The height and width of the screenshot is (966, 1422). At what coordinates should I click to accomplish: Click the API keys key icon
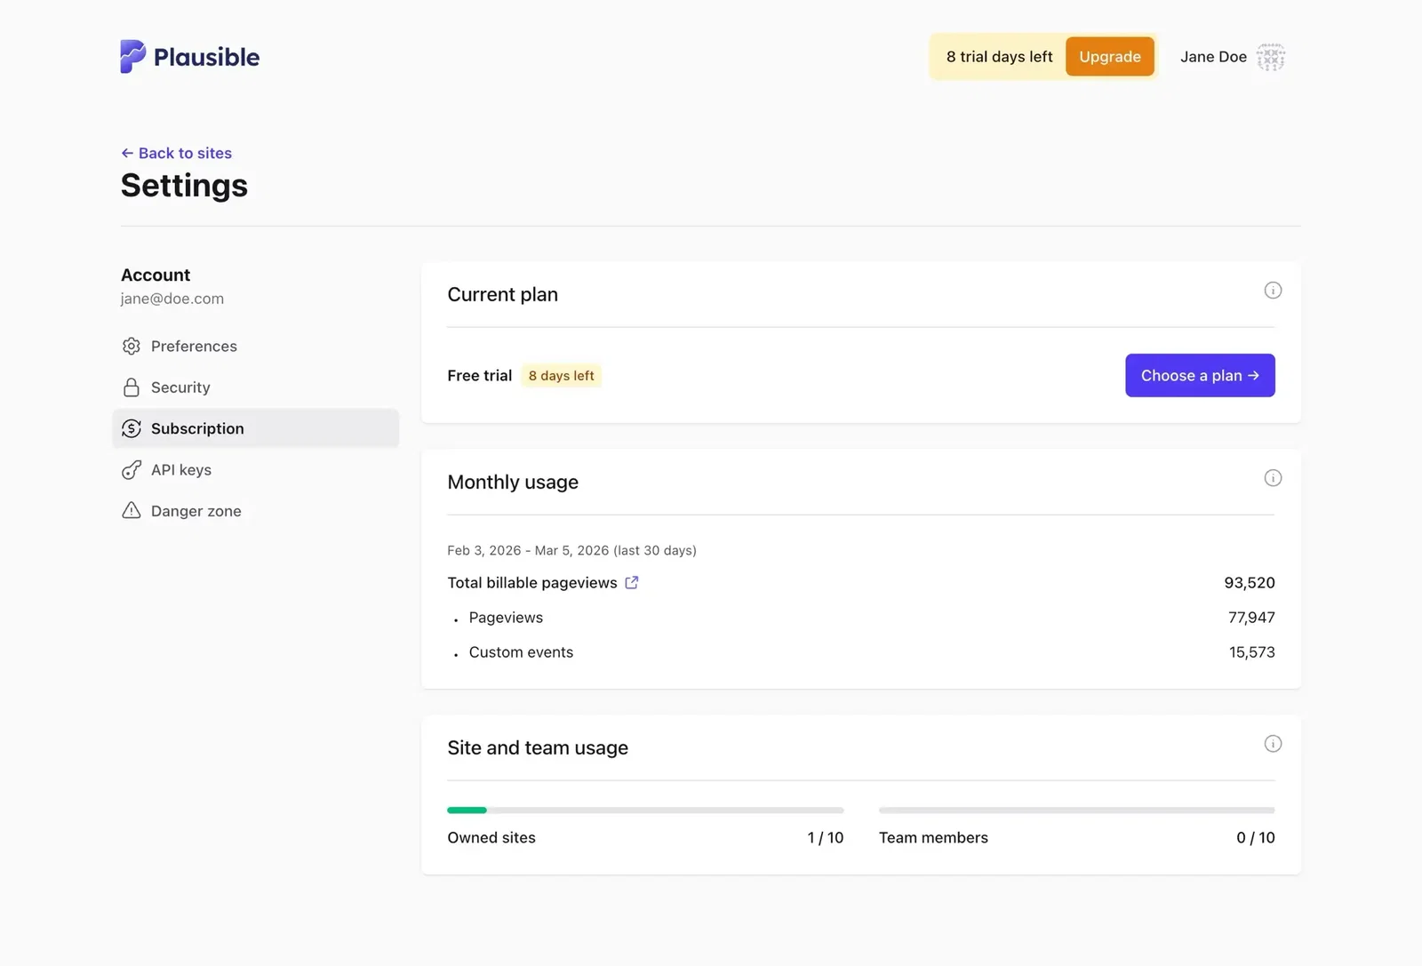[131, 469]
